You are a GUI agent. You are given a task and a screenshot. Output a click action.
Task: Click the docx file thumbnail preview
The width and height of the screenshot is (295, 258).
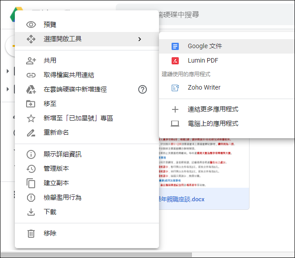pos(204,163)
